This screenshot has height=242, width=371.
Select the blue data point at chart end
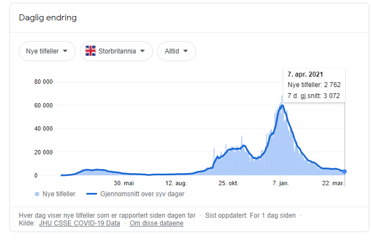click(344, 172)
